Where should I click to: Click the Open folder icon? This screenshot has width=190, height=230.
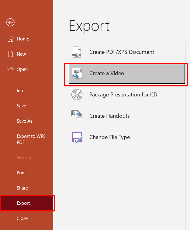[x=11, y=69]
